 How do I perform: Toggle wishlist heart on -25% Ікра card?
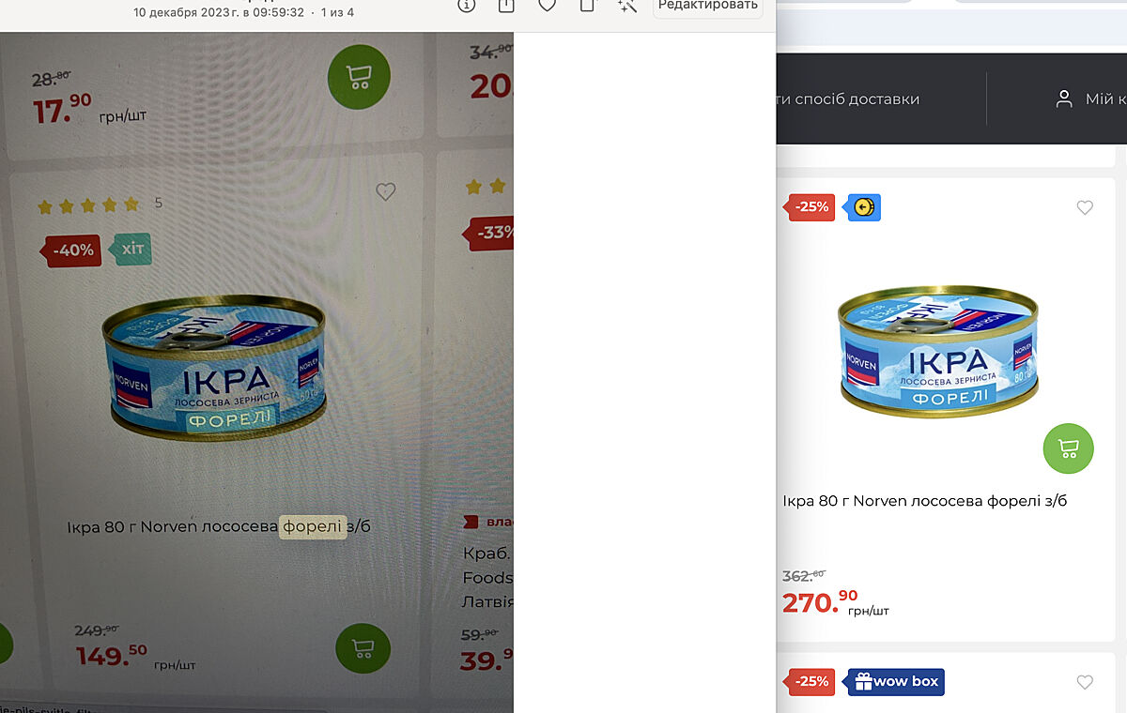[x=1085, y=207]
